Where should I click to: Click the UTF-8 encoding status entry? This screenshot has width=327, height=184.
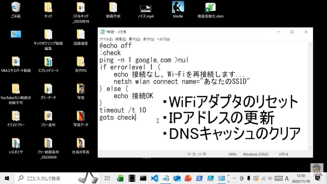(x=283, y=154)
